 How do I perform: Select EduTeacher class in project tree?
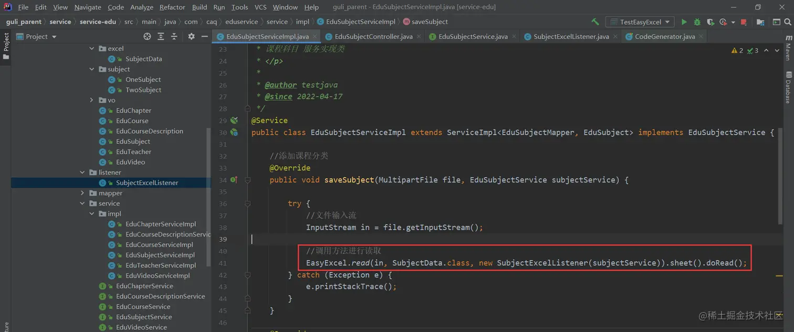coord(133,152)
